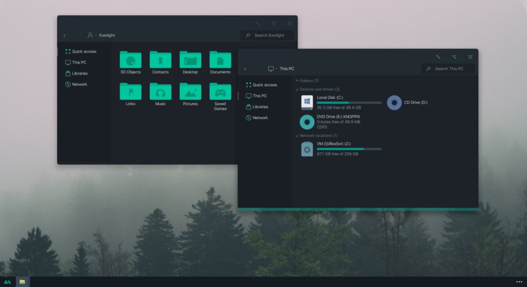527x287 pixels.
Task: Select the CD Drive (D:) icon
Action: (394, 103)
